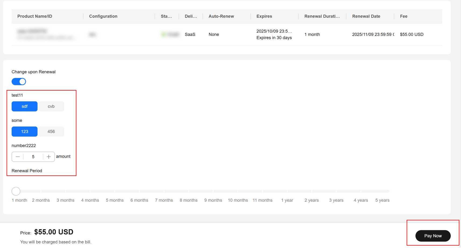Click the total price $55.00 USD
This screenshot has width=461, height=248.
54,232
